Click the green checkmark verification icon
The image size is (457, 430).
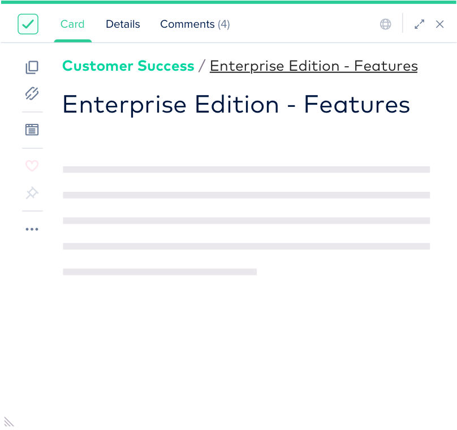[x=28, y=24]
